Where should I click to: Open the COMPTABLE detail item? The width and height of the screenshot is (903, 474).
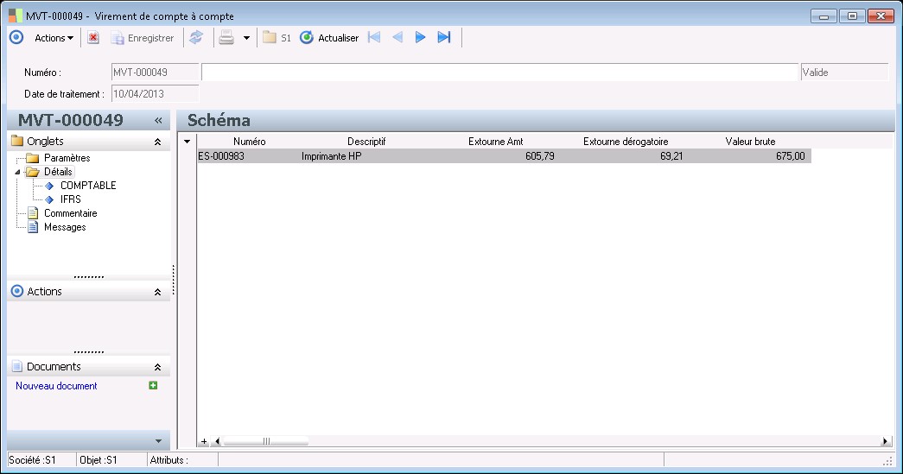coord(88,186)
